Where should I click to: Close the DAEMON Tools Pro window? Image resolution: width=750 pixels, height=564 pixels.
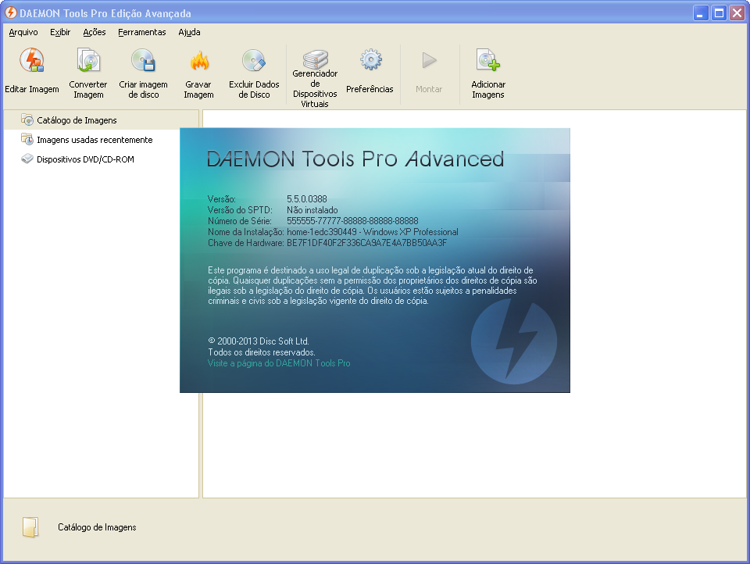tap(737, 13)
